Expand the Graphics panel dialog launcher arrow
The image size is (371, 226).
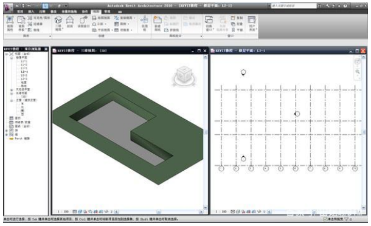click(x=50, y=36)
